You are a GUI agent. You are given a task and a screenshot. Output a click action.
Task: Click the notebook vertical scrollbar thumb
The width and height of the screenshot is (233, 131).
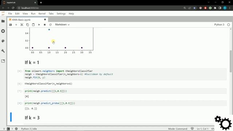tap(230, 61)
